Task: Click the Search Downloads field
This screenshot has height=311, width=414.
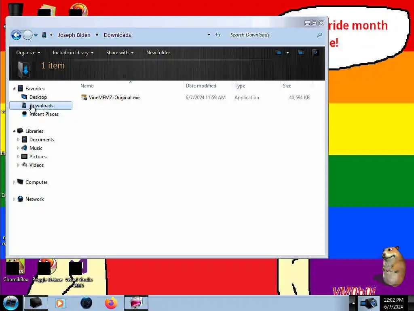Action: click(272, 35)
